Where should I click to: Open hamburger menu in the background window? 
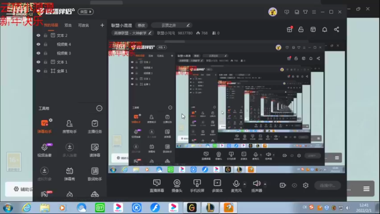(366, 189)
